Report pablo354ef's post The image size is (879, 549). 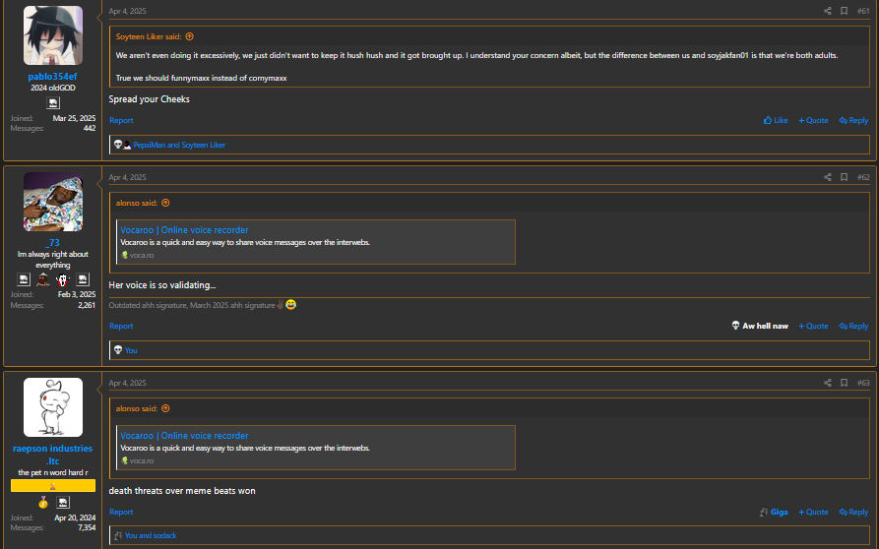tap(121, 120)
